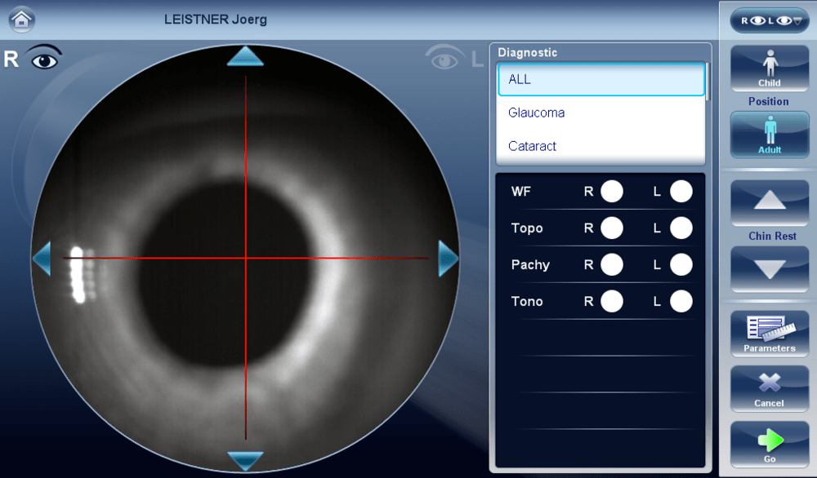The width and height of the screenshot is (817, 478).
Task: Select the left eye icon
Action: point(444,59)
